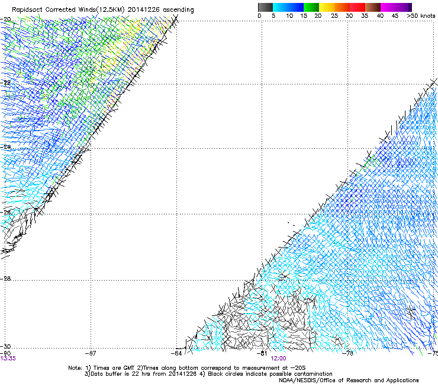
Task: Click the red 30-35 knots legend swatch
Action: coord(358,7)
